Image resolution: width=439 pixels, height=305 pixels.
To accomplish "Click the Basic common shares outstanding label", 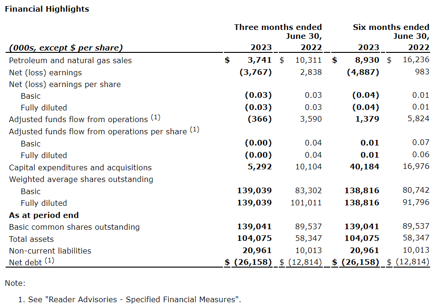I will coord(74,227).
